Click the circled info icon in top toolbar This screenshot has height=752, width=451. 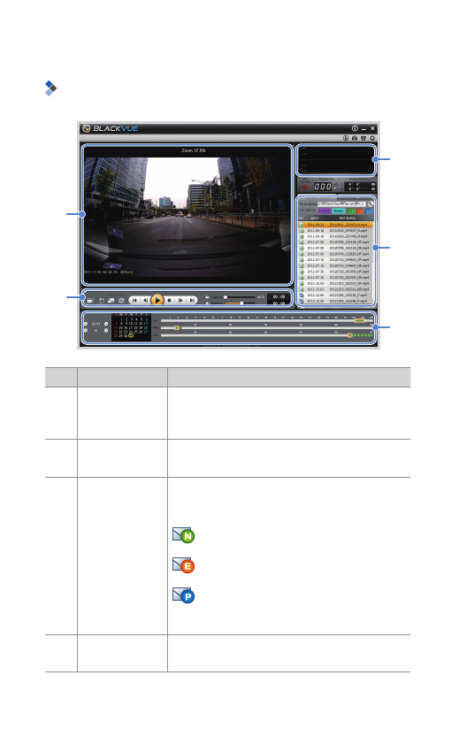click(x=345, y=138)
